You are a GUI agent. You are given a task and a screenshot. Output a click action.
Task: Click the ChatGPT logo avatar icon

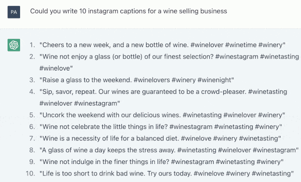pos(14,45)
